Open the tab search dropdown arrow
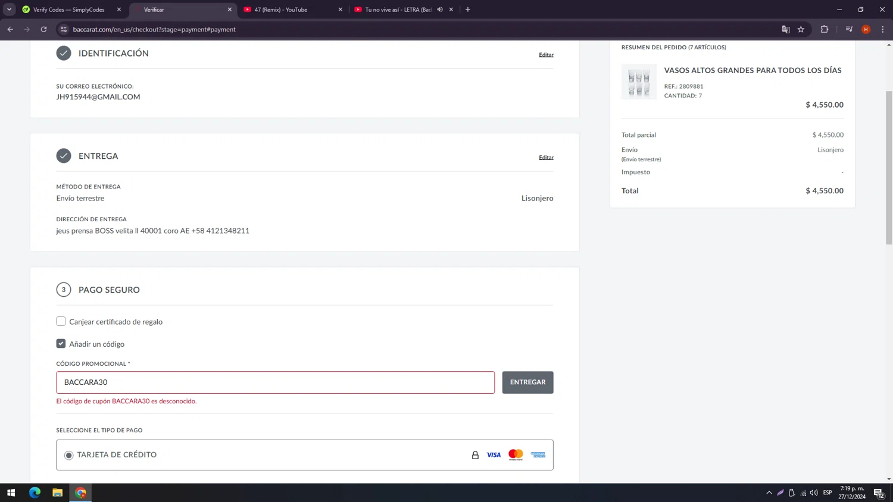This screenshot has width=893, height=502. [9, 10]
